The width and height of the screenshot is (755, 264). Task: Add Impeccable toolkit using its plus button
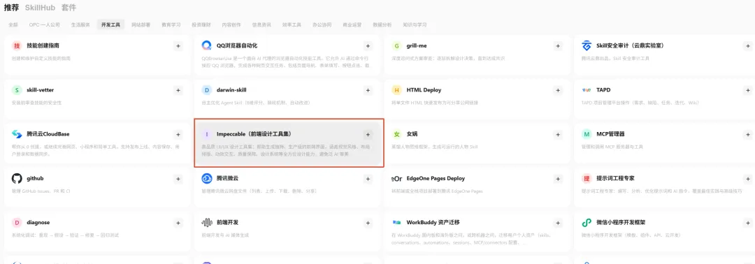click(368, 135)
